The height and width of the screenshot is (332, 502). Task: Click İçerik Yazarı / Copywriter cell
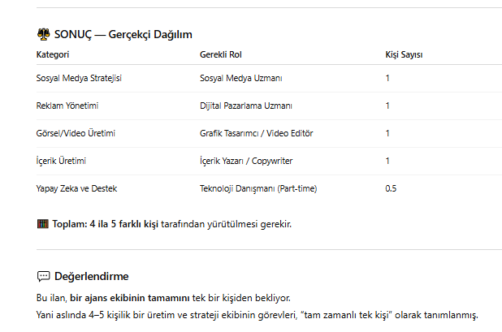[x=246, y=161]
